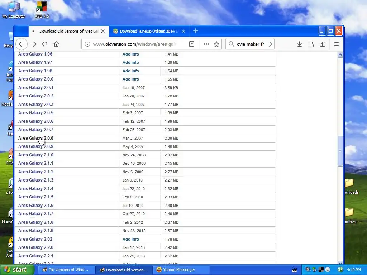This screenshot has height=275, width=367.
Task: Open Ares Galaxy 1.97 link
Action: coord(35,62)
